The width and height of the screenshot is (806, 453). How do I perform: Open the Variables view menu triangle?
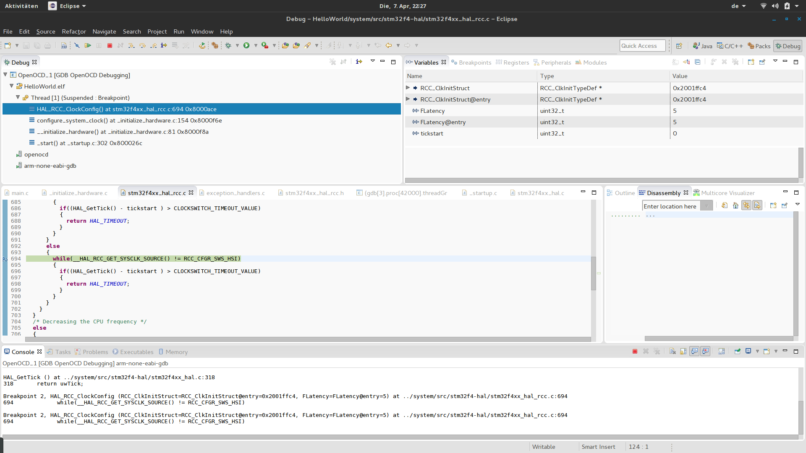coord(775,61)
